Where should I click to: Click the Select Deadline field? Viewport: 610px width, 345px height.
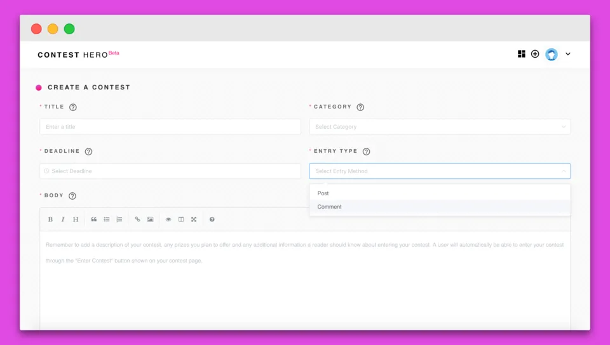[x=170, y=171]
